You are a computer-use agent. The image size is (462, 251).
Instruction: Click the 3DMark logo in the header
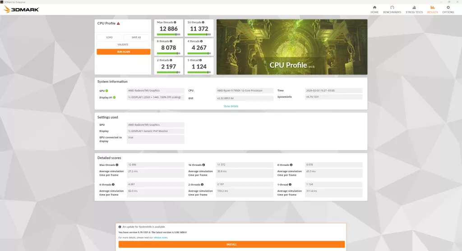[21, 9]
